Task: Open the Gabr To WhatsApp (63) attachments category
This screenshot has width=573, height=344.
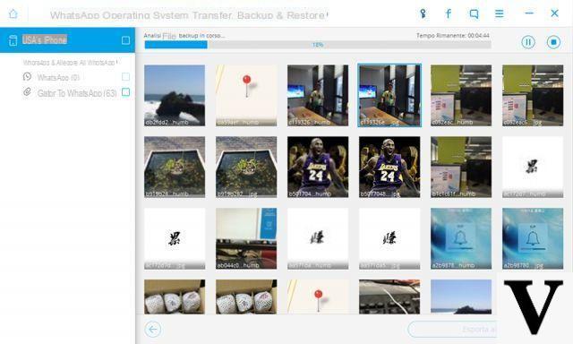Action: [70, 93]
